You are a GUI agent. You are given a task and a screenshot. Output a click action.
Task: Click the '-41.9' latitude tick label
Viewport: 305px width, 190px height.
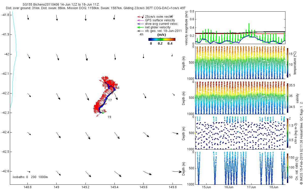pos(5,34)
